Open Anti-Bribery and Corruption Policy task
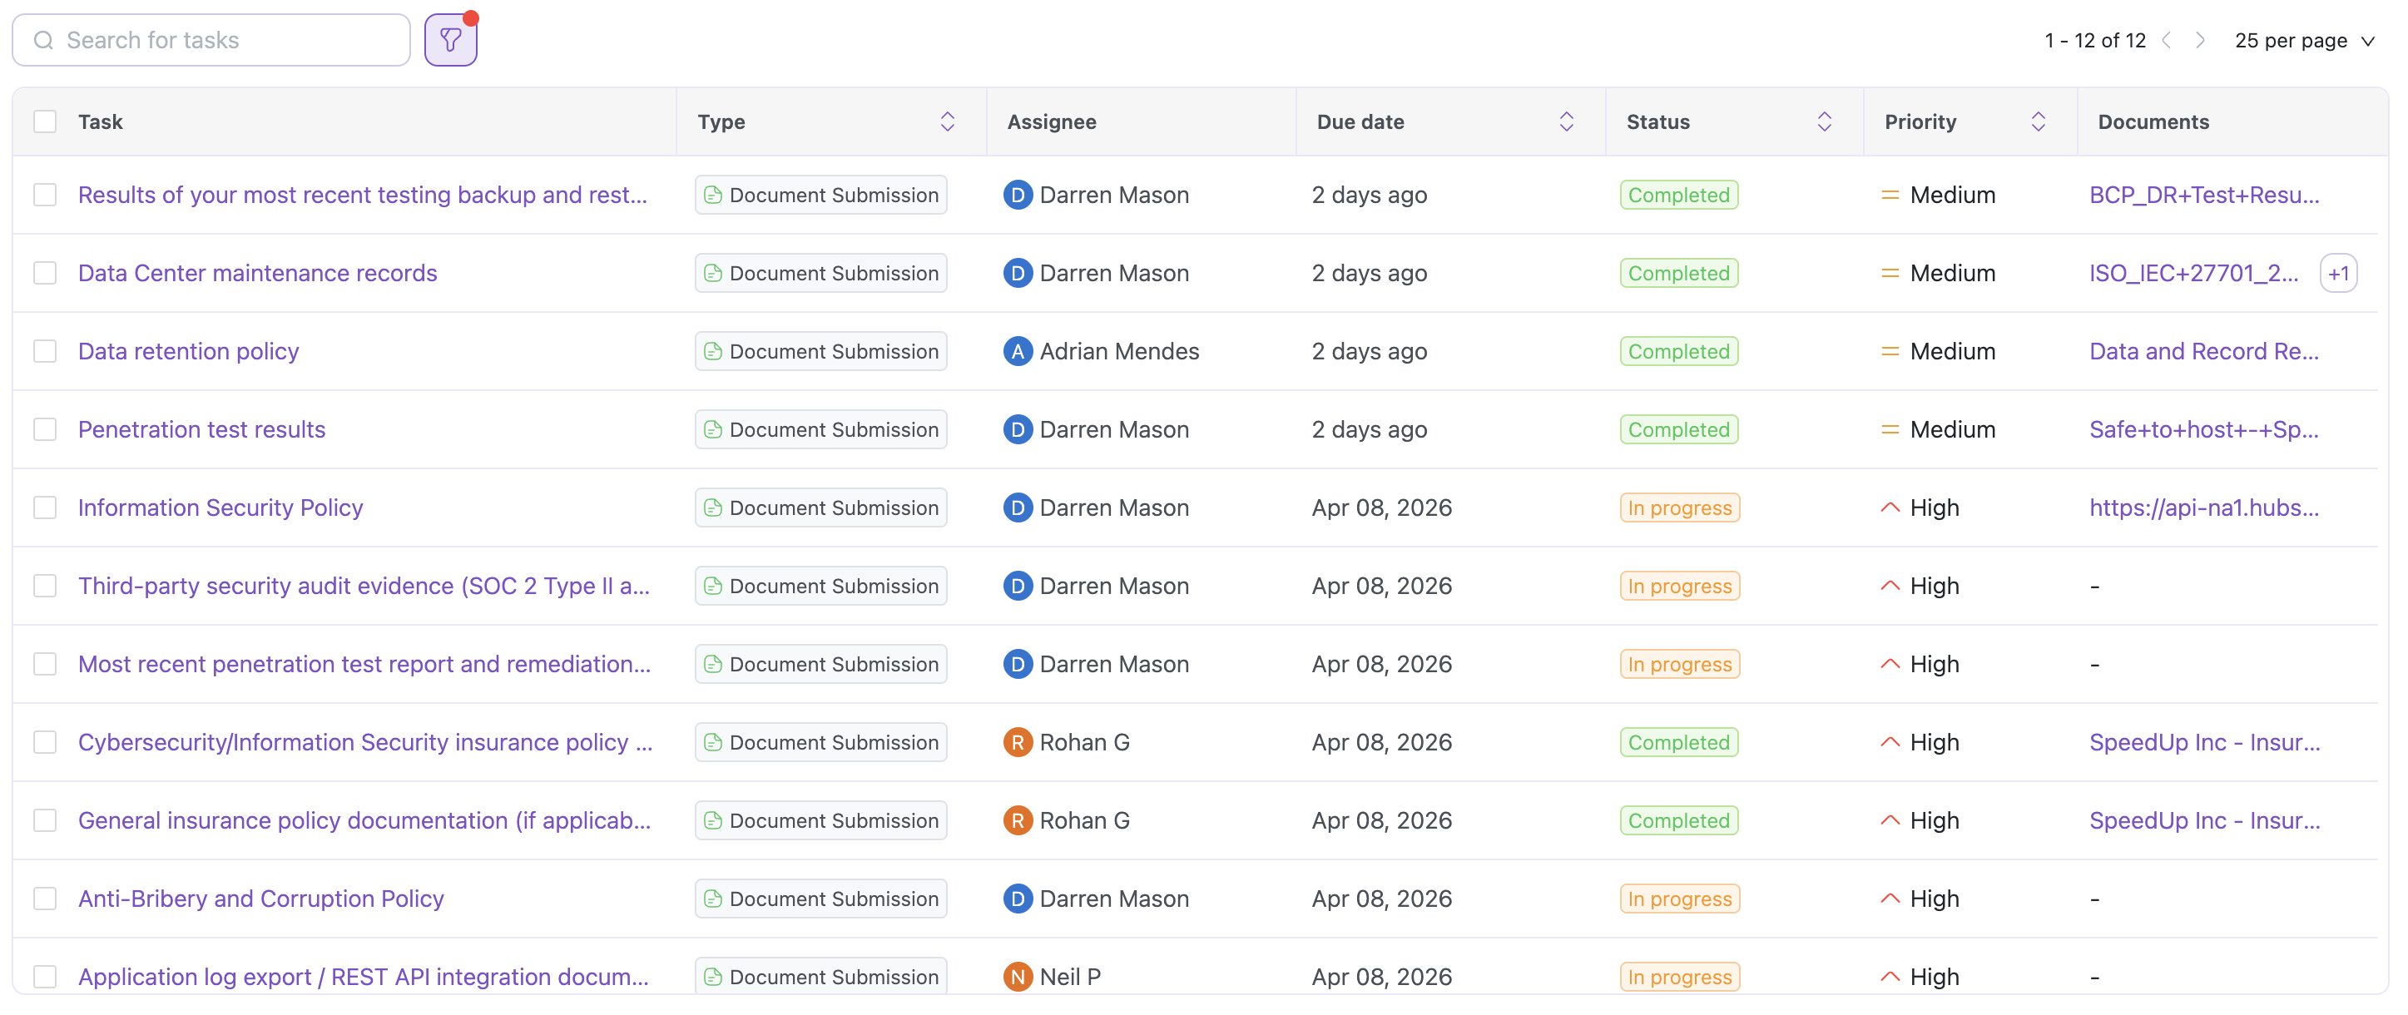This screenshot has width=2408, height=1015. click(x=260, y=899)
